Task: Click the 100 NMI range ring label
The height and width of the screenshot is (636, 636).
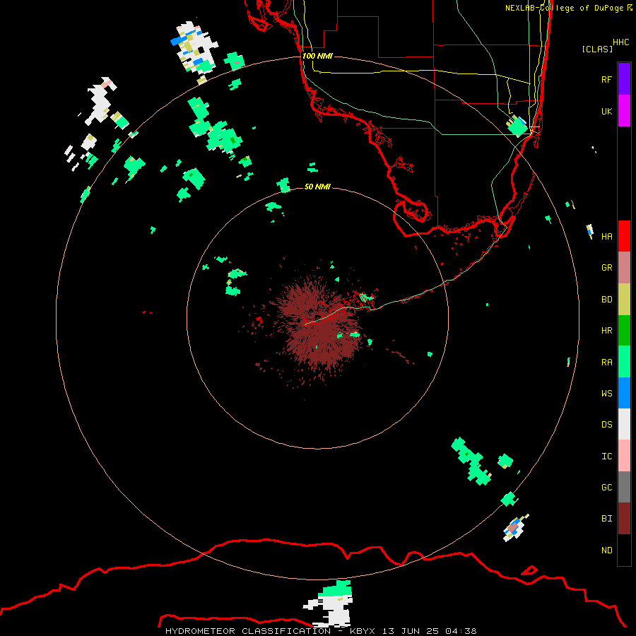Action: pos(317,56)
